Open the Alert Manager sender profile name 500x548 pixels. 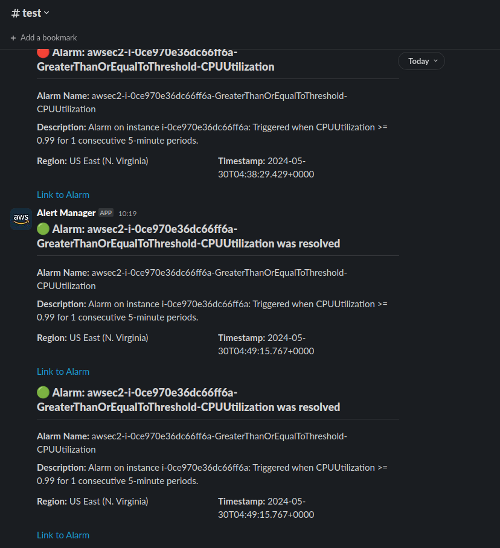[66, 213]
